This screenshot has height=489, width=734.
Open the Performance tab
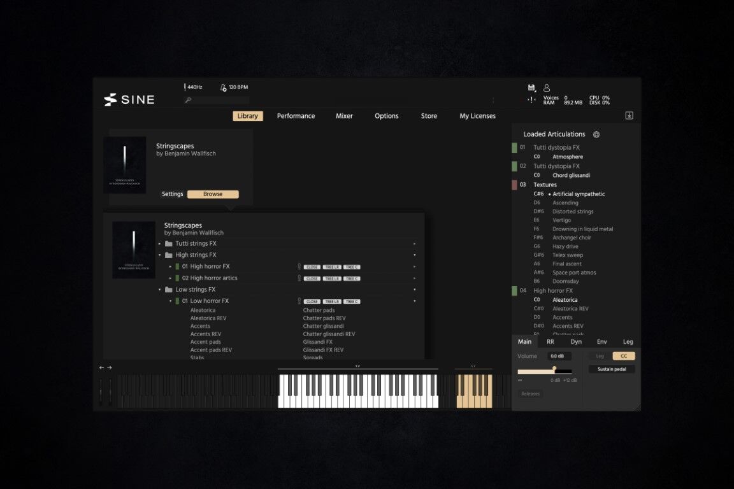pos(296,116)
